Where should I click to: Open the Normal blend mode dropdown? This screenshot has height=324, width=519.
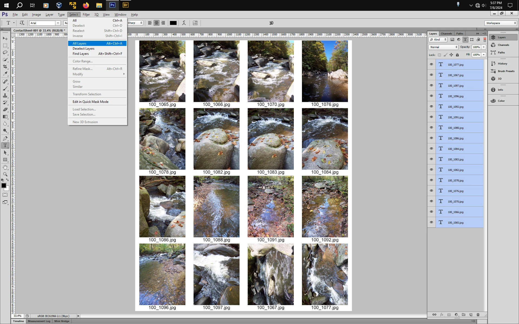point(443,47)
